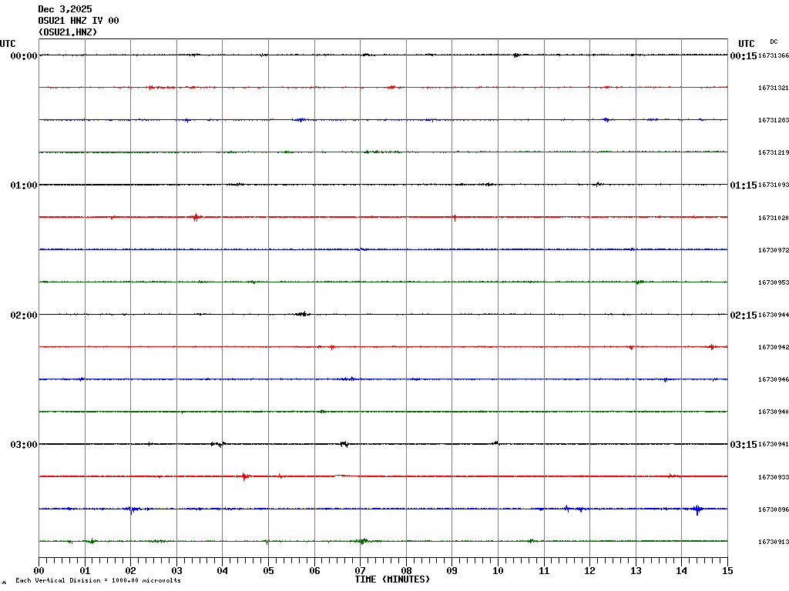Click DC offset value 16730913

pos(773,542)
